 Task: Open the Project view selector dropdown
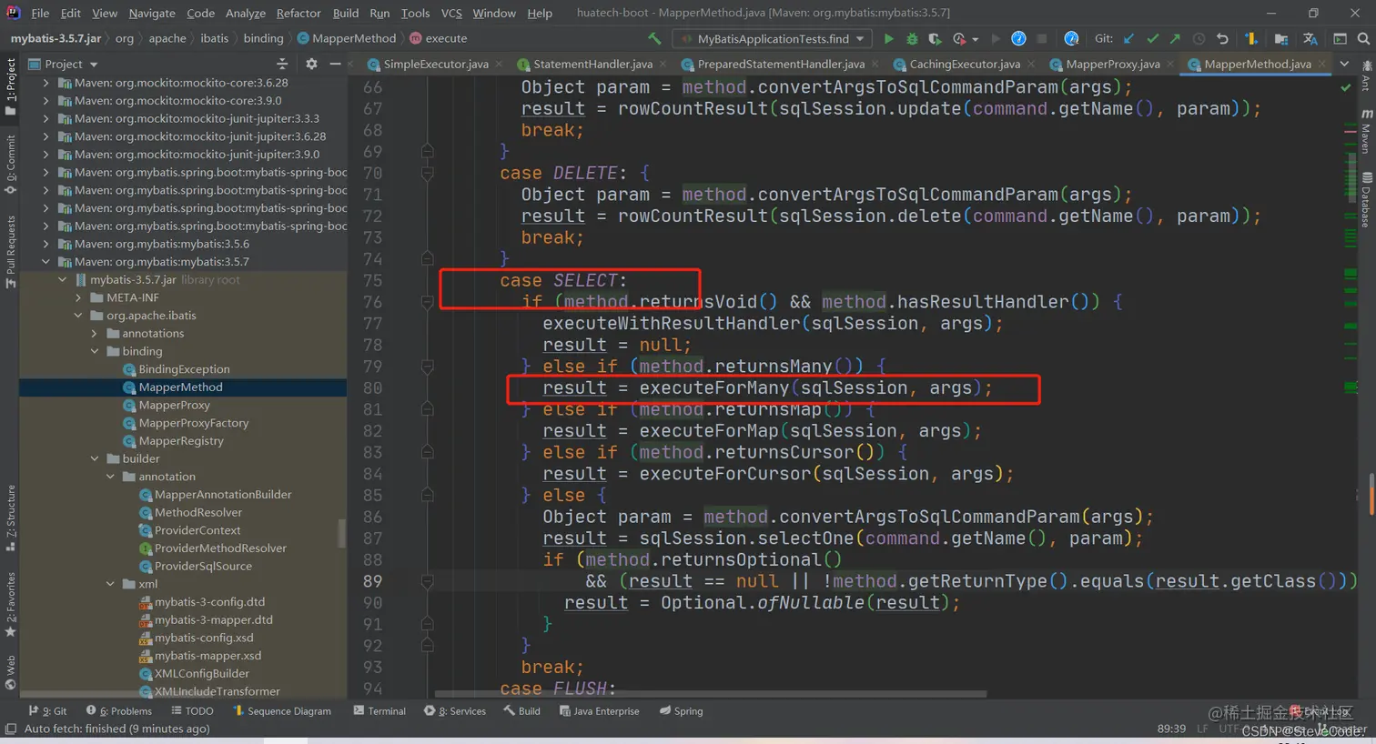(x=63, y=64)
